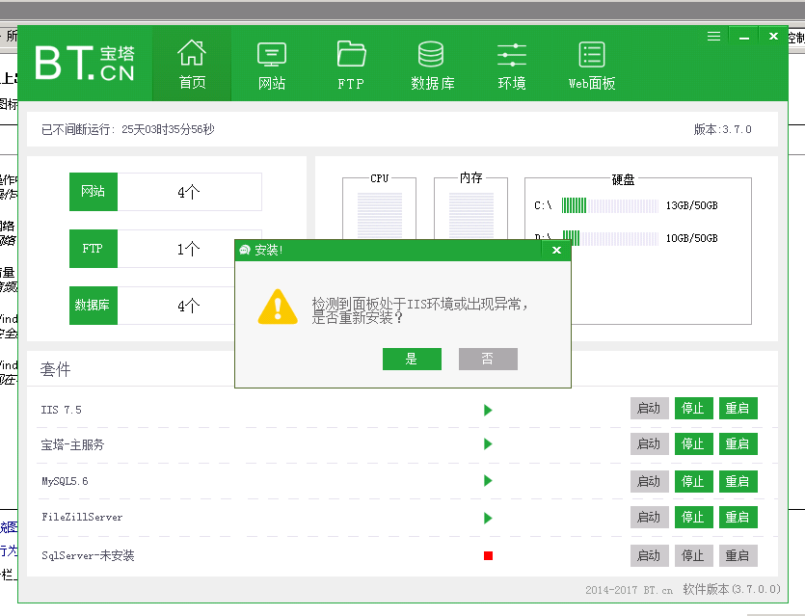Click the BT.CN 宝塔 logo
Screen dimensions: 805x616
point(85,64)
